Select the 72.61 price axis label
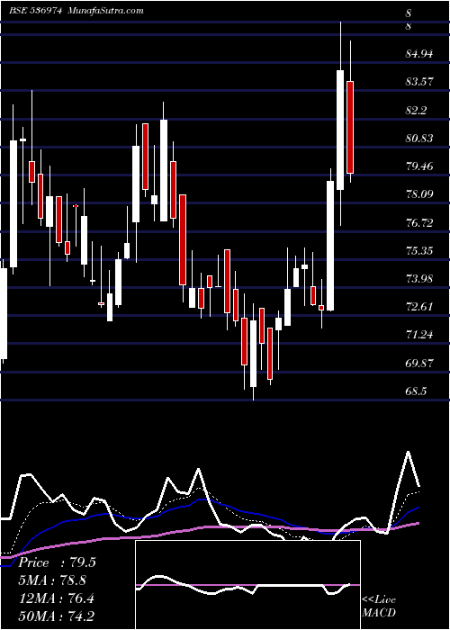 pos(419,307)
